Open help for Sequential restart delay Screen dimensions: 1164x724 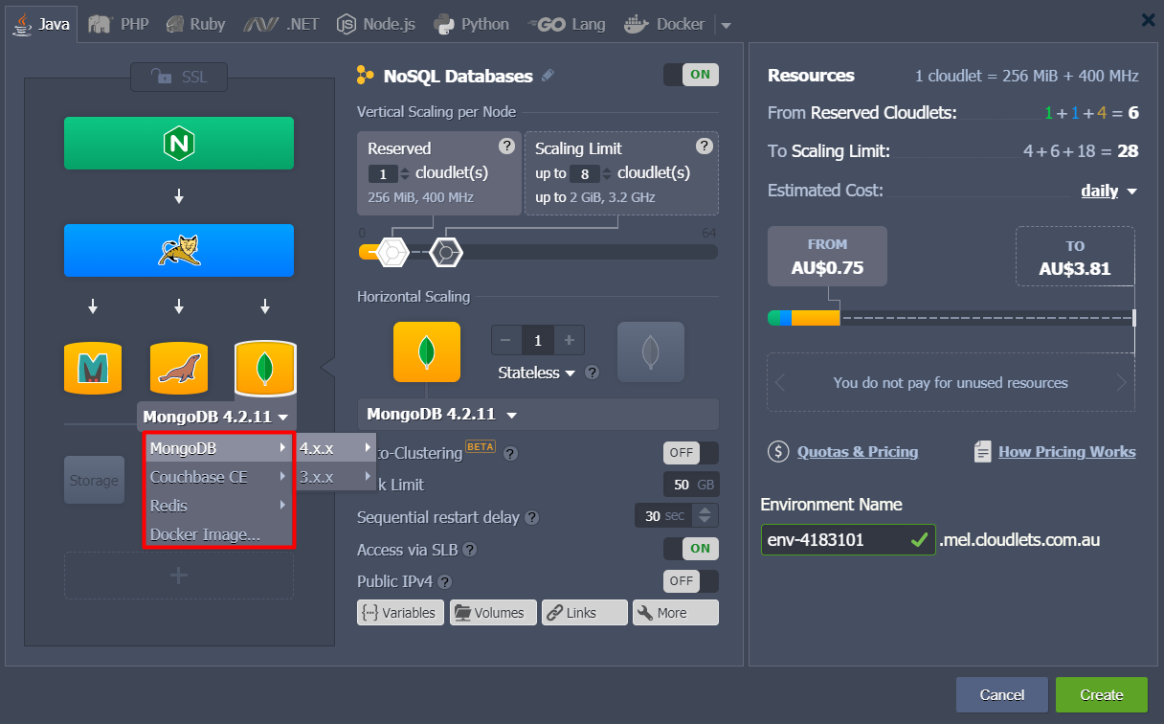tap(532, 517)
